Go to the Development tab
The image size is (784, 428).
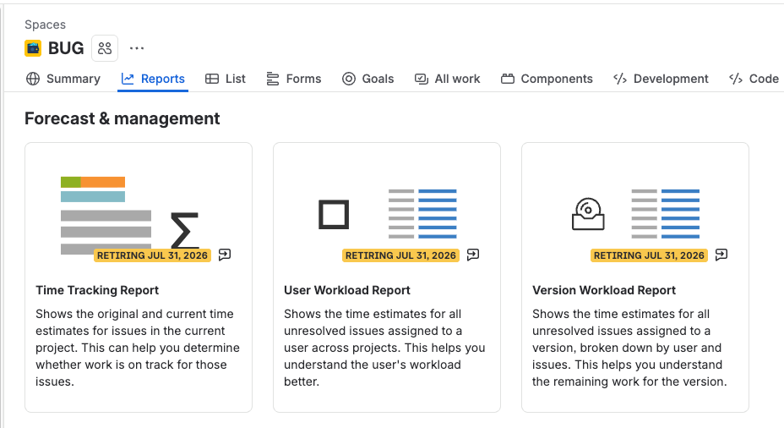click(661, 80)
